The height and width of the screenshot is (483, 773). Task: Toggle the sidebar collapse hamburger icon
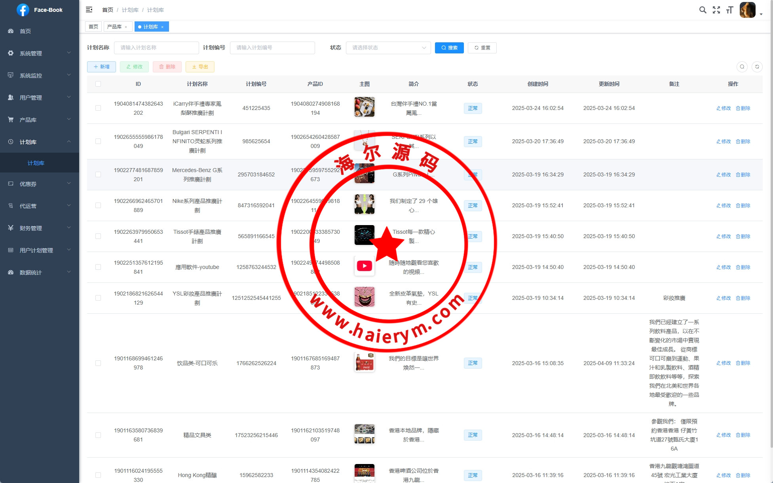[89, 9]
